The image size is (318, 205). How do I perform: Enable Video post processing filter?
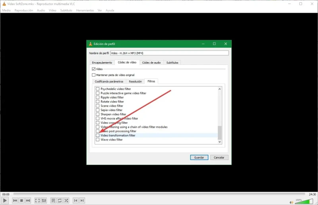97,131
